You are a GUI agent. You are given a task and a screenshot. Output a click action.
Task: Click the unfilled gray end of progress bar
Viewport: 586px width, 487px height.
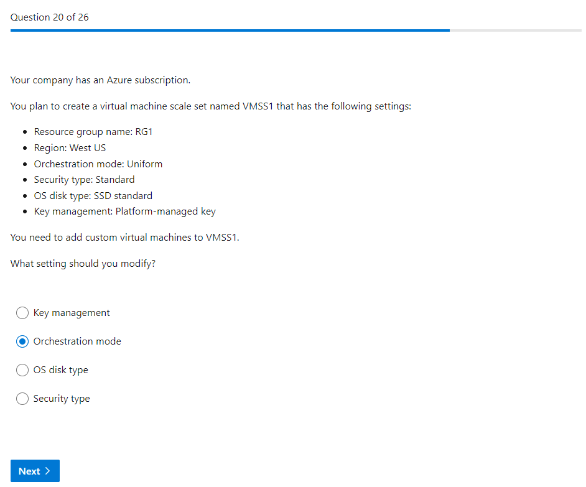tap(515, 30)
